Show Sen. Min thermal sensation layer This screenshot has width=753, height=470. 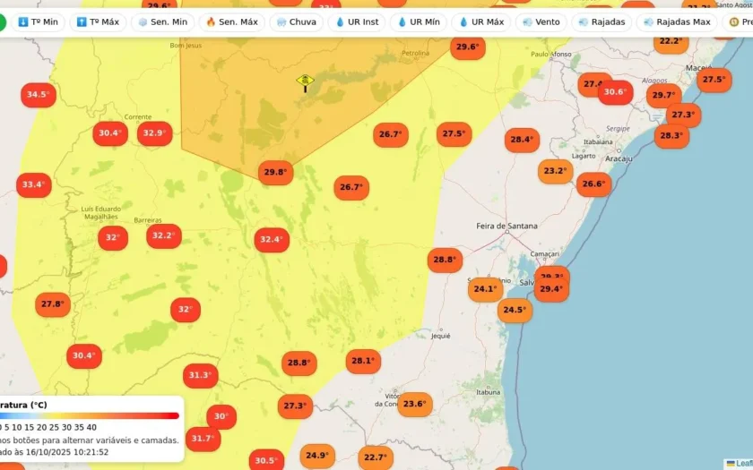coord(163,22)
